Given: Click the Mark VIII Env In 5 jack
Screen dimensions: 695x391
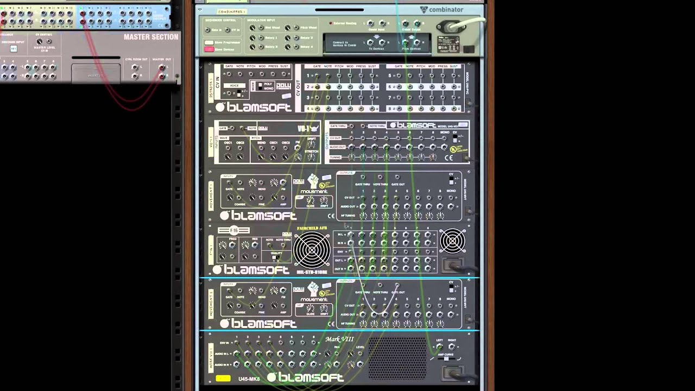Looking at the screenshot, I should tap(281, 343).
